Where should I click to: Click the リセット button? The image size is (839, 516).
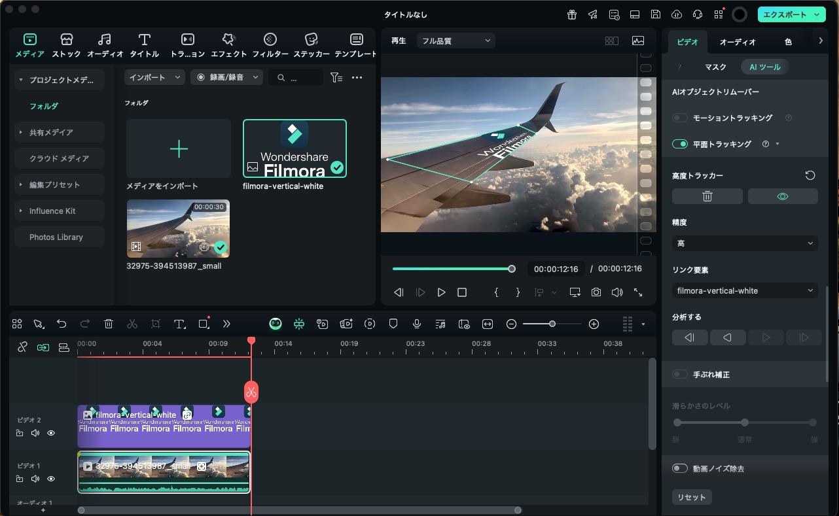(691, 497)
